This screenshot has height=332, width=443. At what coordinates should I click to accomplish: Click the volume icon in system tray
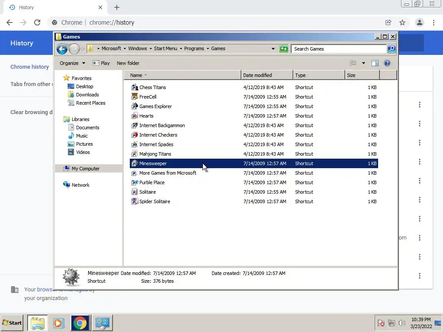(x=401, y=322)
